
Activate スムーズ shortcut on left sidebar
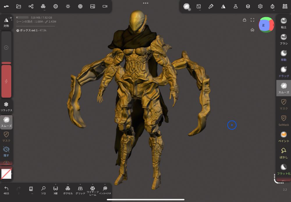6,122
